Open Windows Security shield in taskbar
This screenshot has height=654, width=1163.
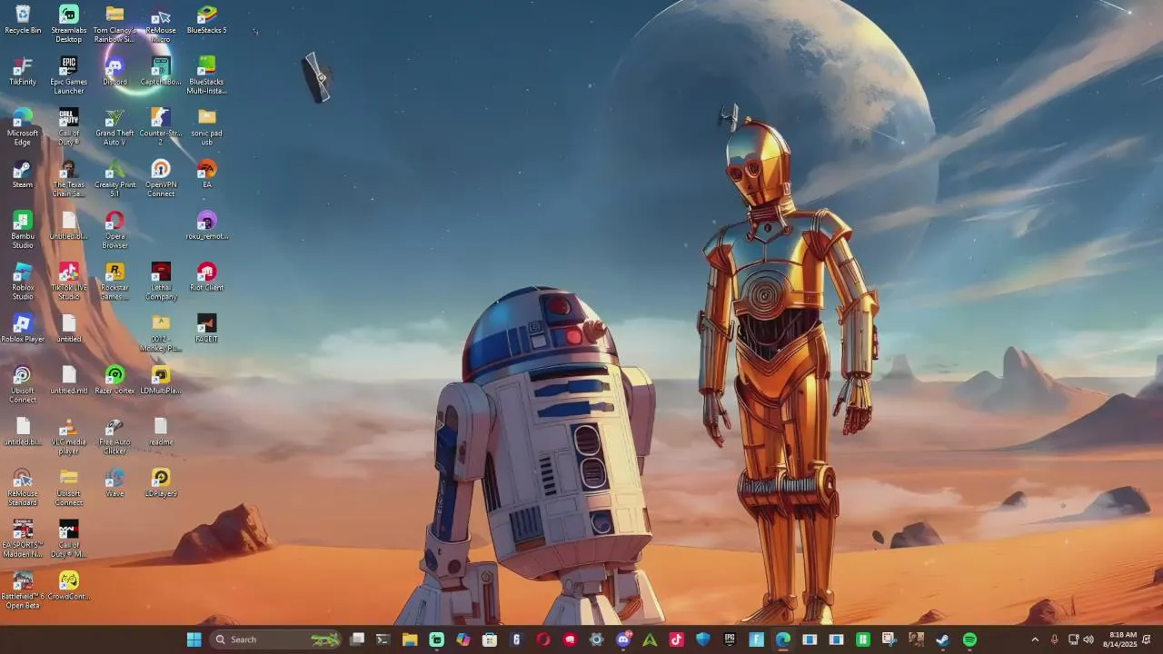pyautogui.click(x=702, y=639)
